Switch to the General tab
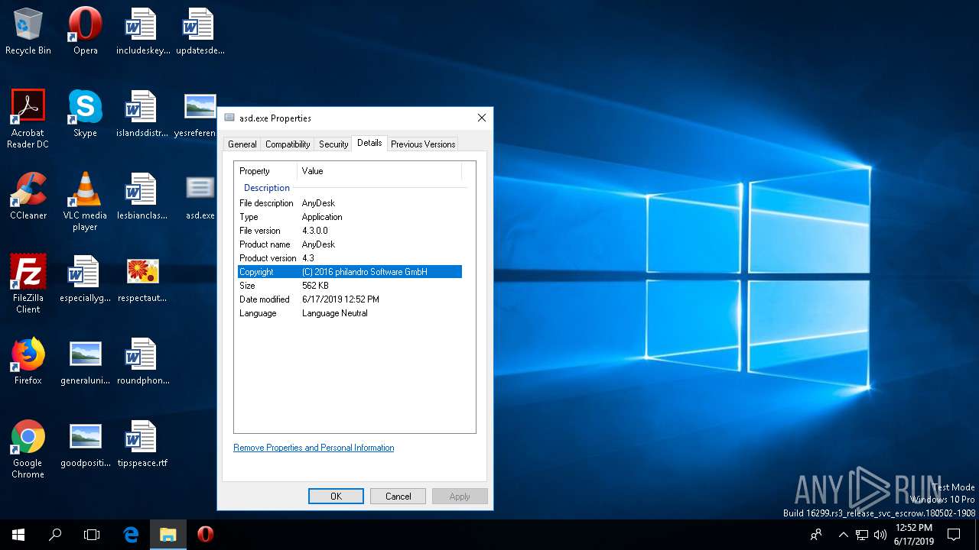 point(242,144)
